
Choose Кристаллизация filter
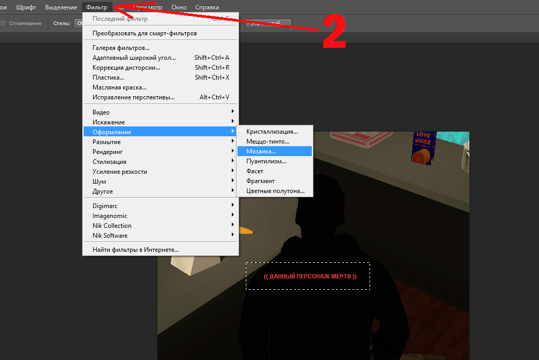[x=274, y=132]
